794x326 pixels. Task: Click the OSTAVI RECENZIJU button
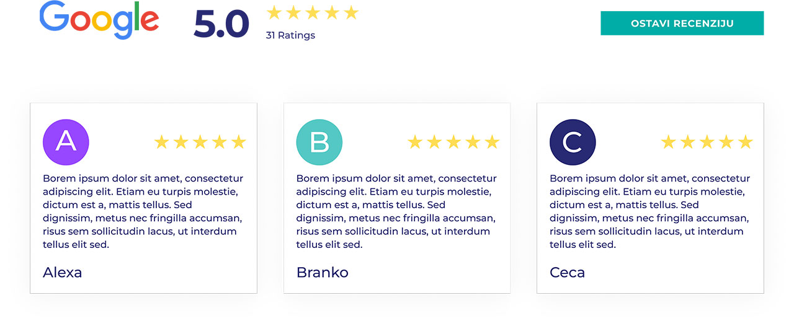coord(682,24)
